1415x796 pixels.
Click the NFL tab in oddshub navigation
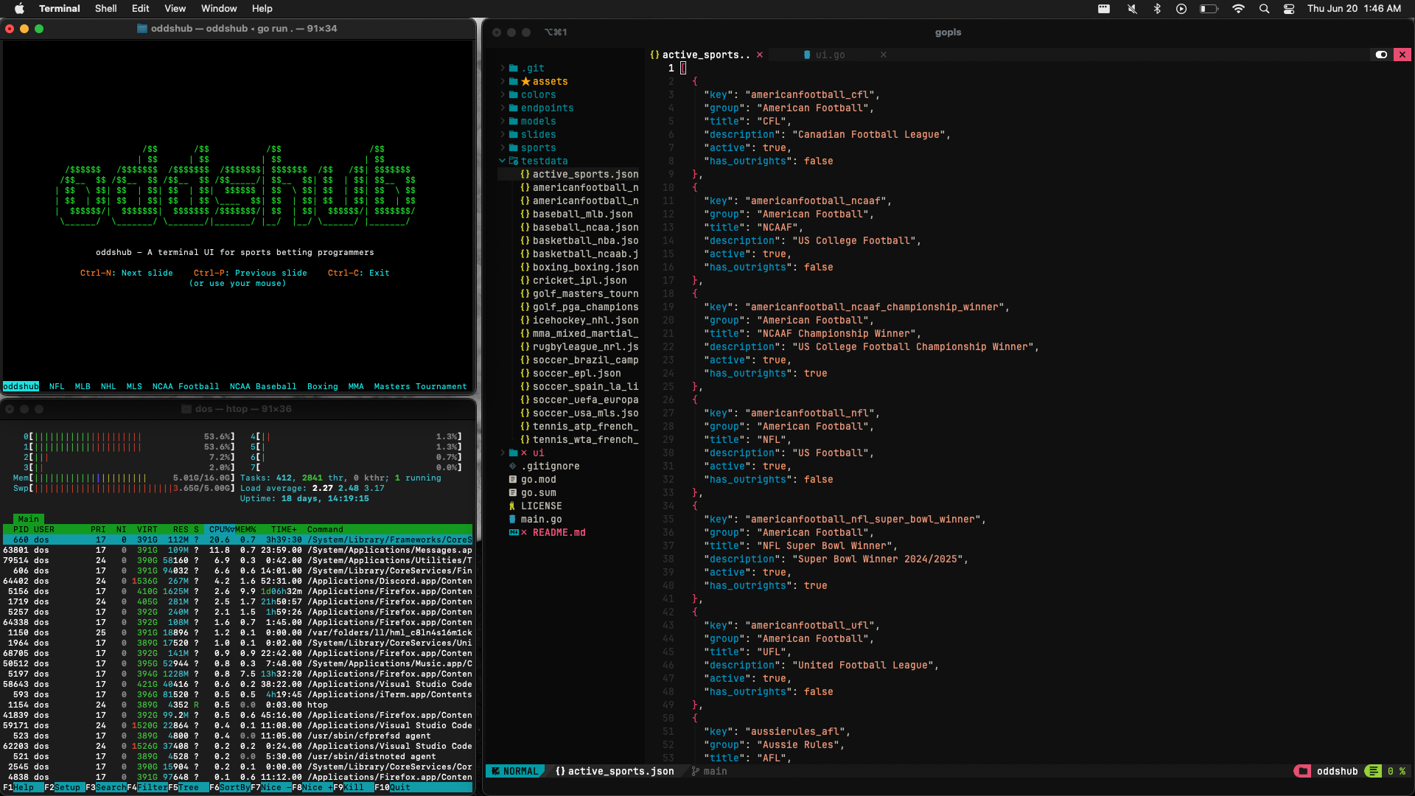(x=56, y=387)
